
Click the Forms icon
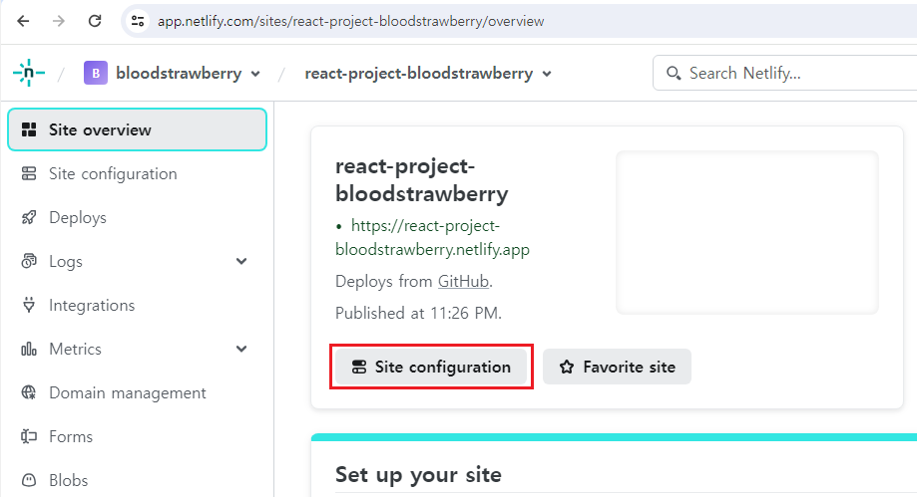click(29, 436)
